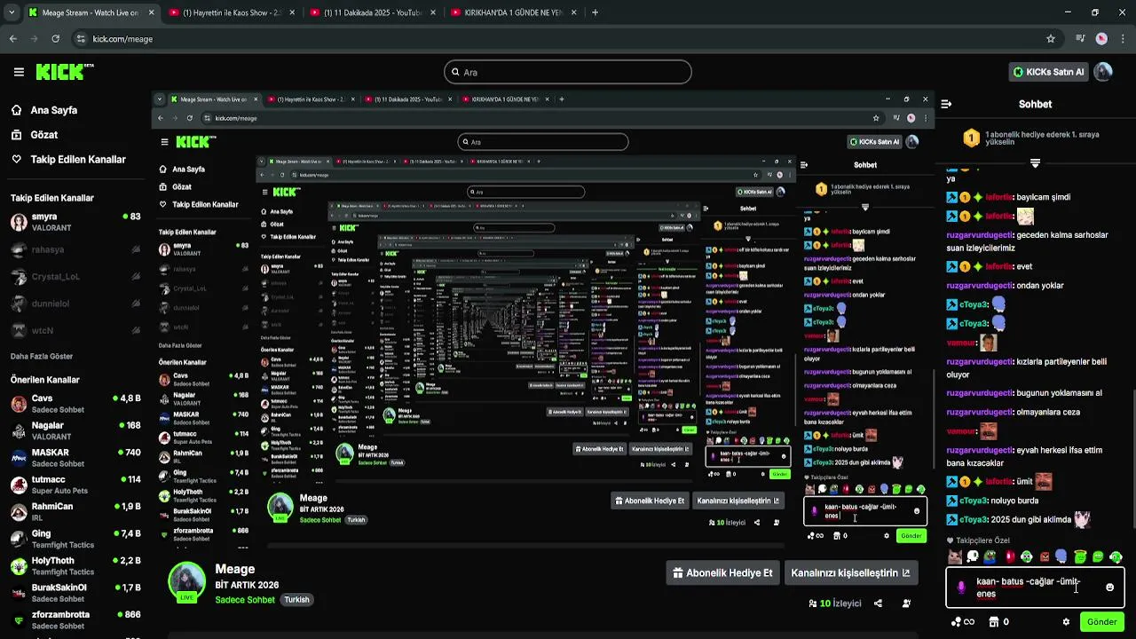This screenshot has height=639, width=1136.
Task: Open the Sadece Sohbet category link under Meage
Action: [x=245, y=600]
